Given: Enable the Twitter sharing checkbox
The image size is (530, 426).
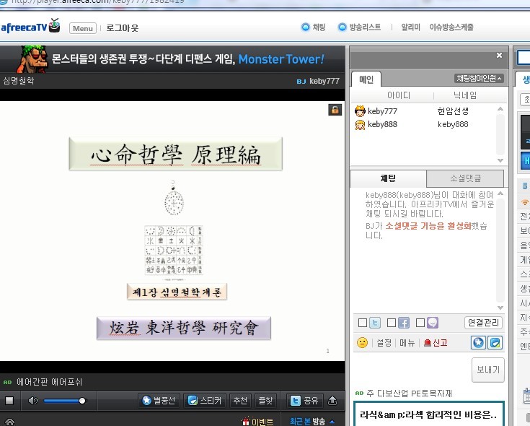Looking at the screenshot, I should click(x=363, y=323).
